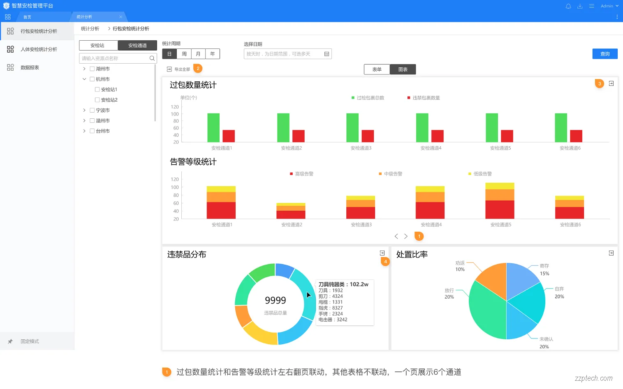Click the export icon on 过包数量统计 chart
Viewport: 623px width, 389px height.
click(x=611, y=83)
